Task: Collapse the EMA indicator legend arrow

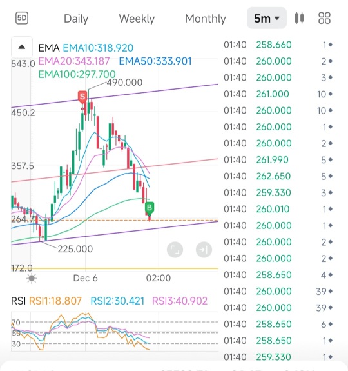Action: (x=22, y=47)
